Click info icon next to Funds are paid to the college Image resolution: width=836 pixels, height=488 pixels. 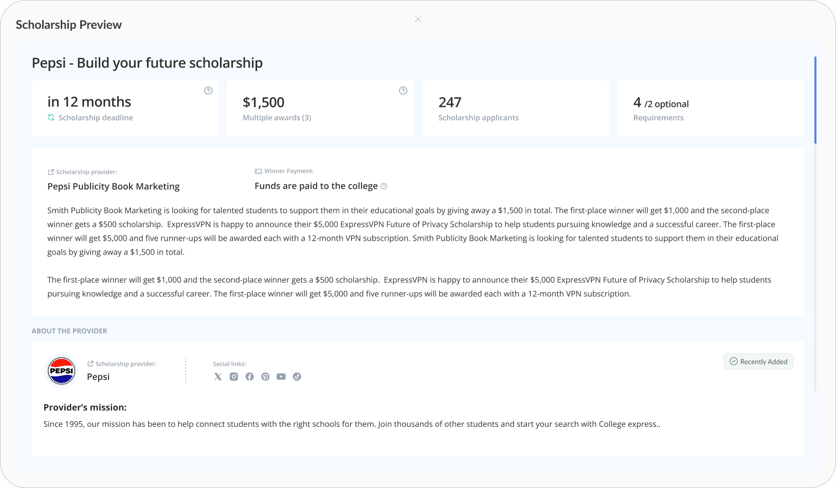384,186
